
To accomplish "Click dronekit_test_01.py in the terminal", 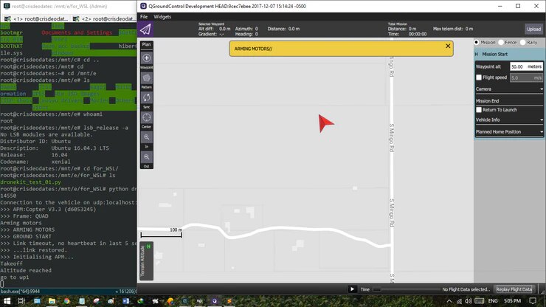I will point(31,182).
